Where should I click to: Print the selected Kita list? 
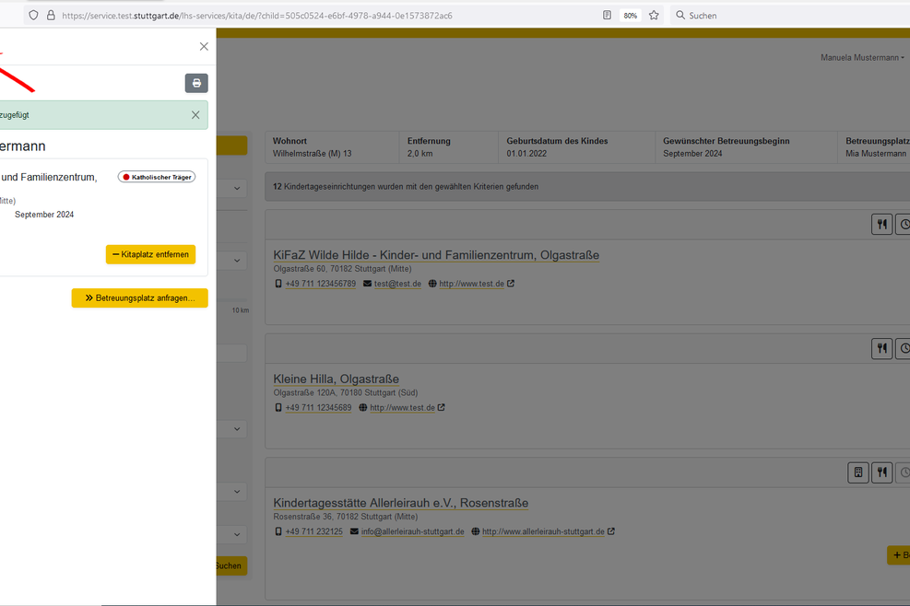tap(196, 83)
